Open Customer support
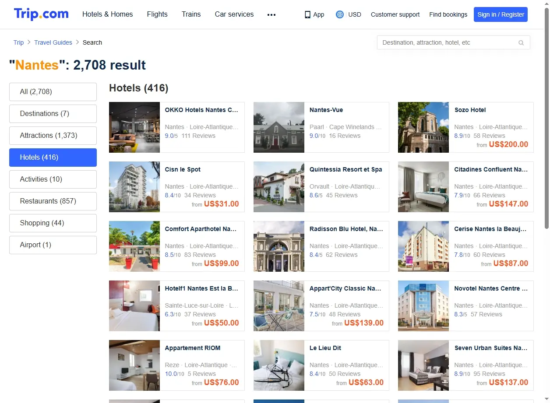The image size is (550, 403). 395,14
